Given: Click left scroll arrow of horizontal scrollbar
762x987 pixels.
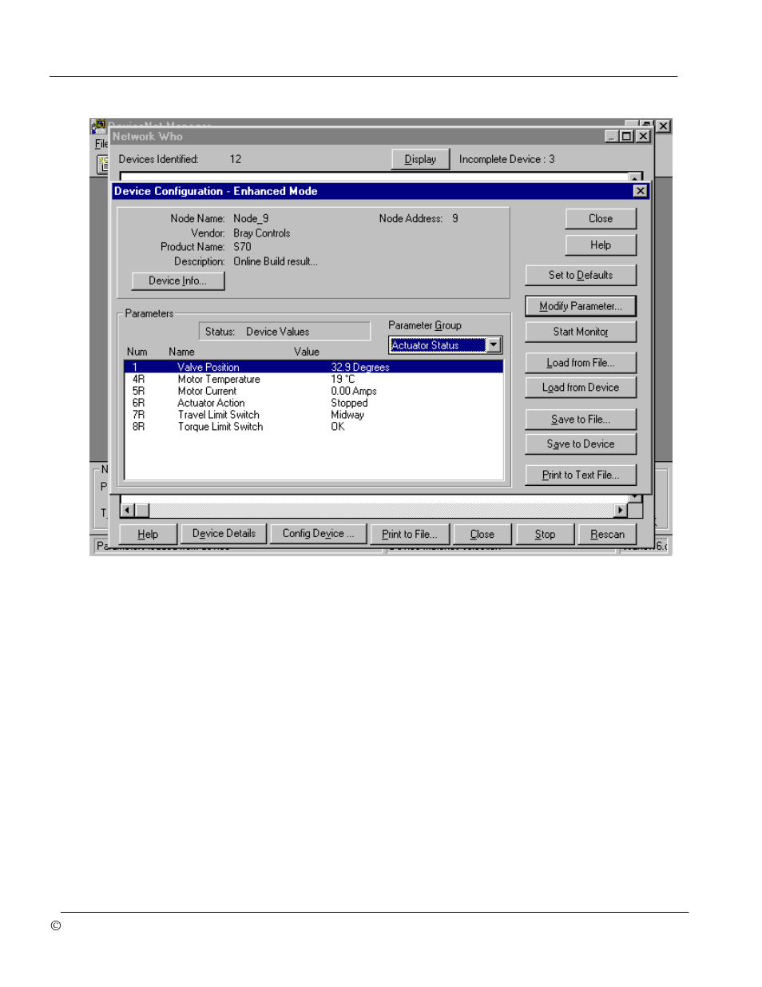Looking at the screenshot, I should [127, 510].
